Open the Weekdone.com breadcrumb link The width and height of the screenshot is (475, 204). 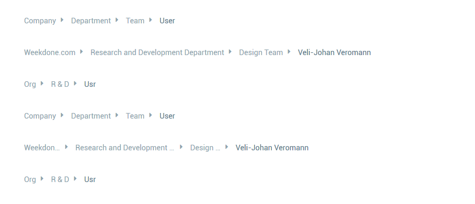tap(50, 53)
